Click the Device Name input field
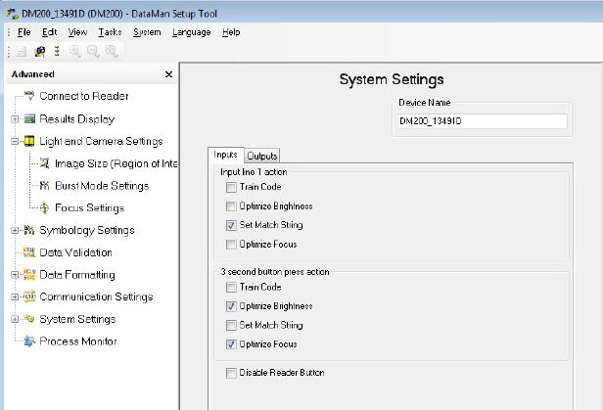The height and width of the screenshot is (410, 603). click(483, 121)
